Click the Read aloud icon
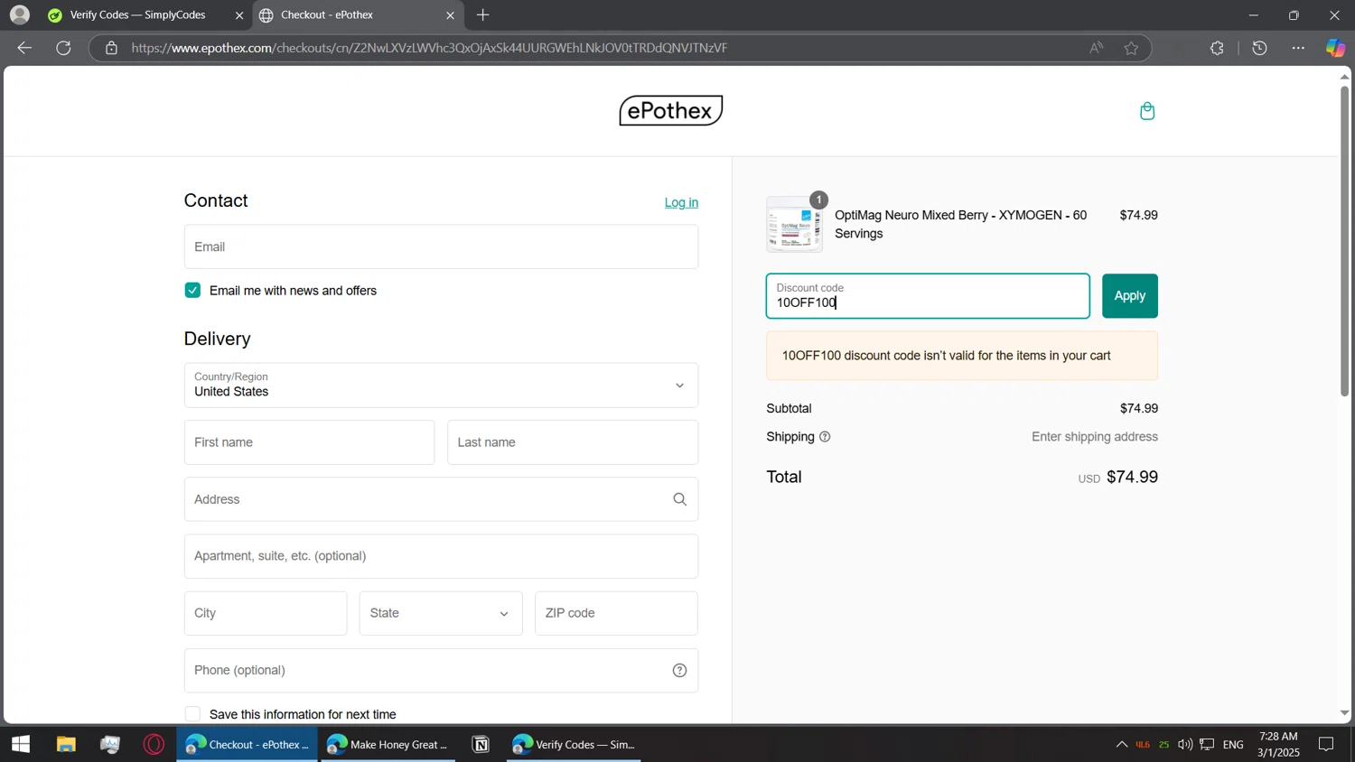1355x762 pixels. (1096, 48)
